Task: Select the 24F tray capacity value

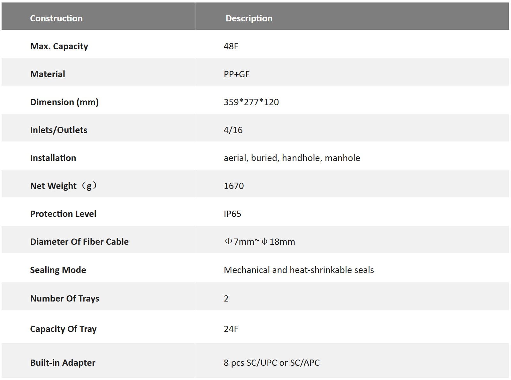Action: click(x=231, y=329)
